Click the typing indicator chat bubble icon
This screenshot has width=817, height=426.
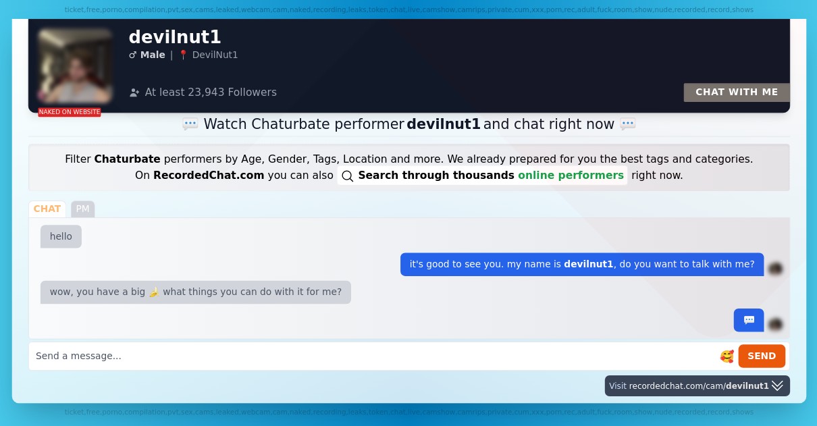point(749,320)
